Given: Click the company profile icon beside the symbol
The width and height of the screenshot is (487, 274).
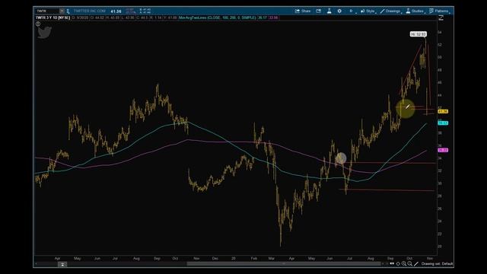Looking at the screenshot, I should pyautogui.click(x=68, y=11).
